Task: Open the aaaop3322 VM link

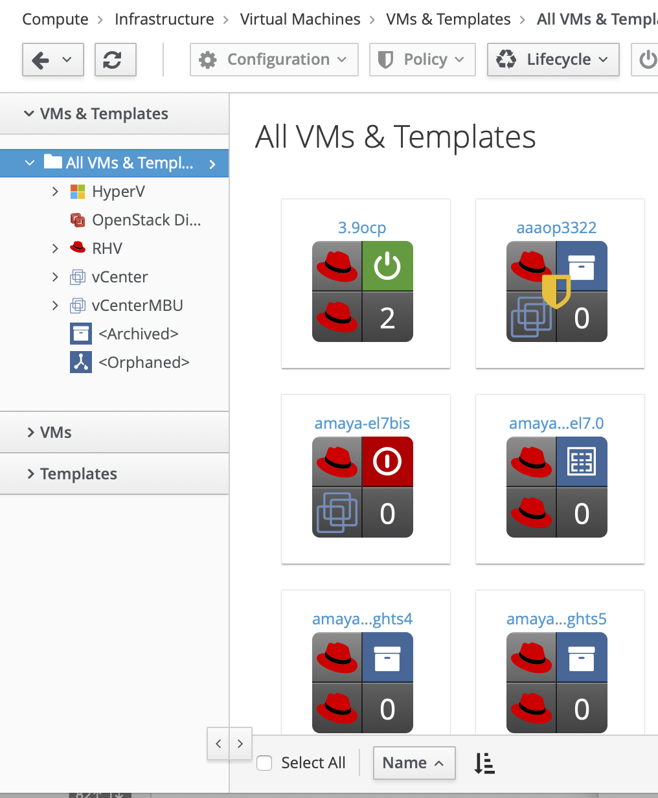Action: click(x=556, y=228)
